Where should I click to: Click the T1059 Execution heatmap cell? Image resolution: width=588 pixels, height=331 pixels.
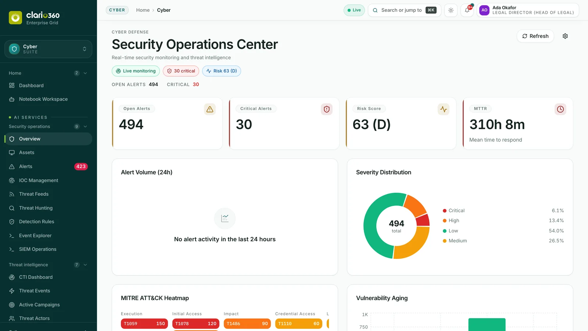(144, 324)
